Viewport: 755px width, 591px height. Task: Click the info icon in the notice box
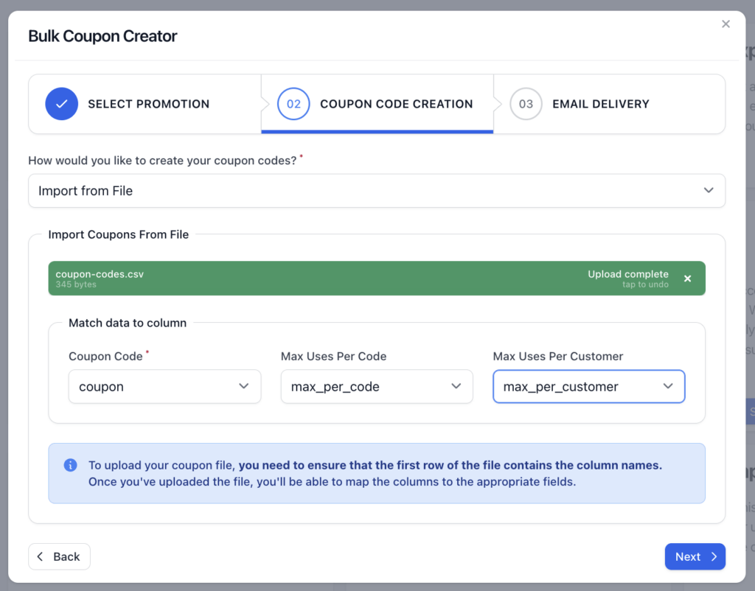[x=71, y=465]
